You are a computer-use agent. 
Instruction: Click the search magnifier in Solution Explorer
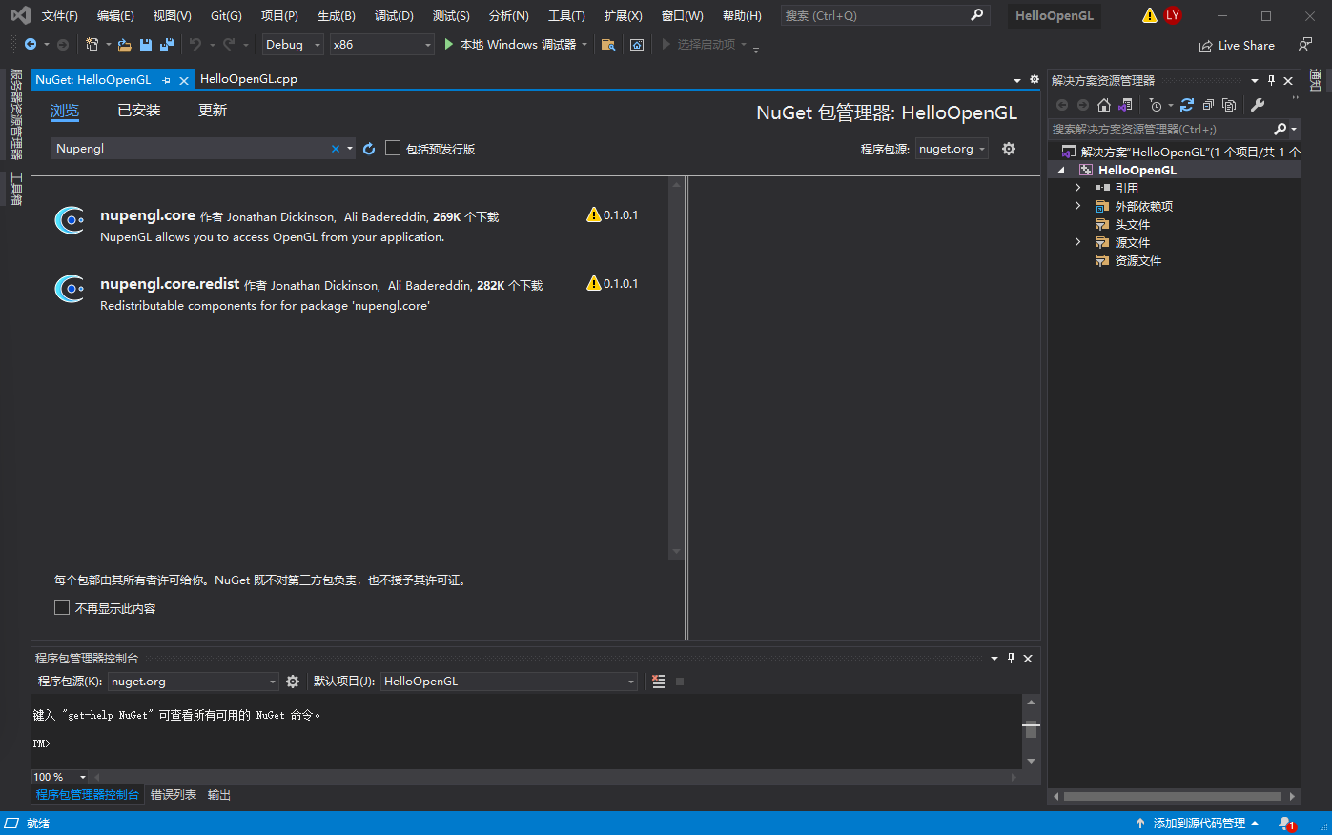(x=1281, y=129)
